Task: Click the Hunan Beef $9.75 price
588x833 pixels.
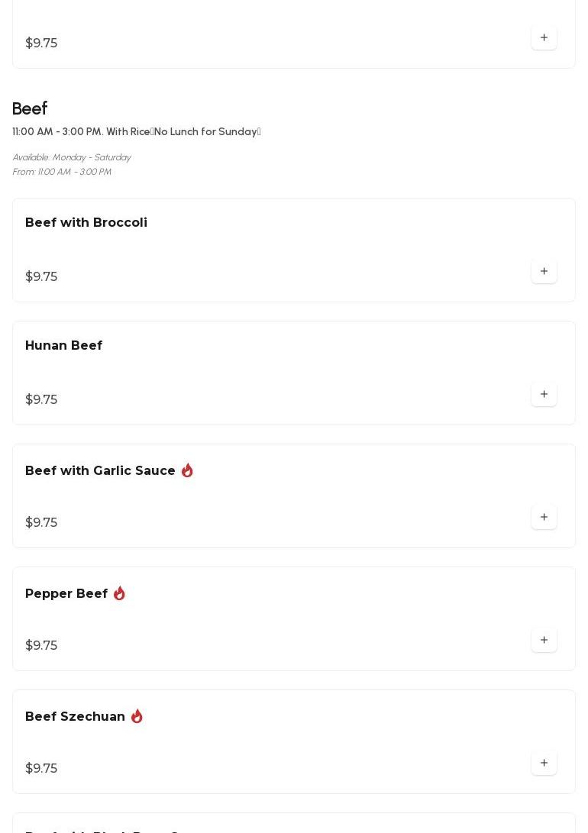Action: [x=41, y=399]
